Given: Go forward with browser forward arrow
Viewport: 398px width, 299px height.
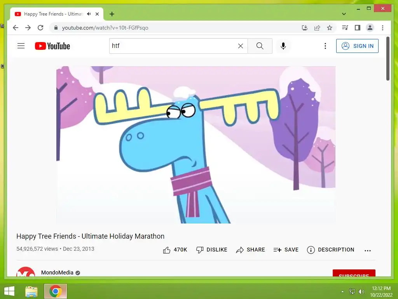Looking at the screenshot, I should (28, 28).
